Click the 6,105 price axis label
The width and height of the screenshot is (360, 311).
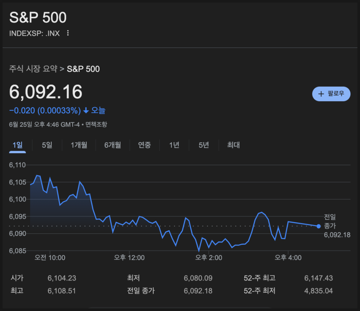click(x=18, y=182)
